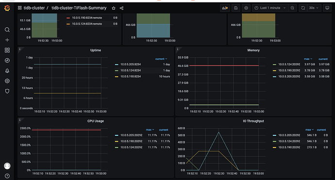Sort CPU Usage legend by max
The height and width of the screenshot is (180, 335).
(150, 130)
